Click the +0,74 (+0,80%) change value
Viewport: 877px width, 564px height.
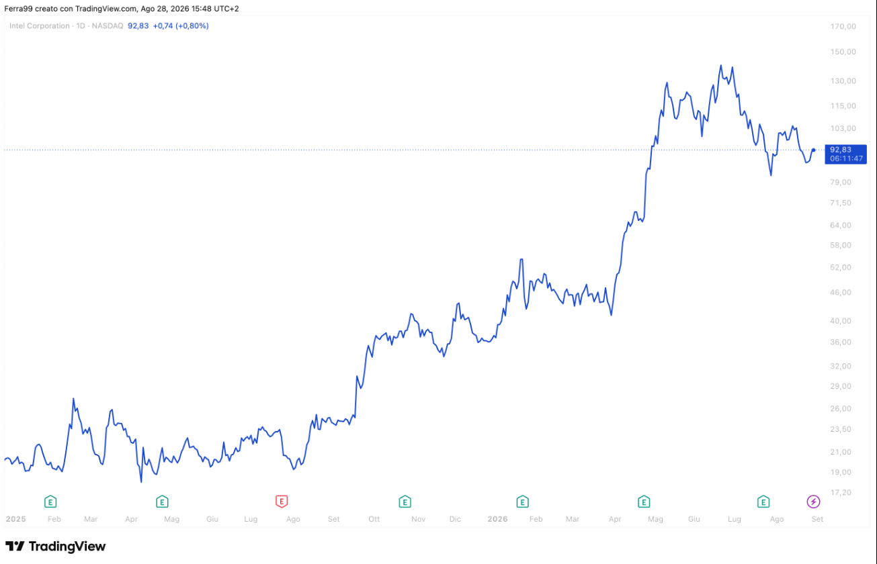pyautogui.click(x=181, y=26)
